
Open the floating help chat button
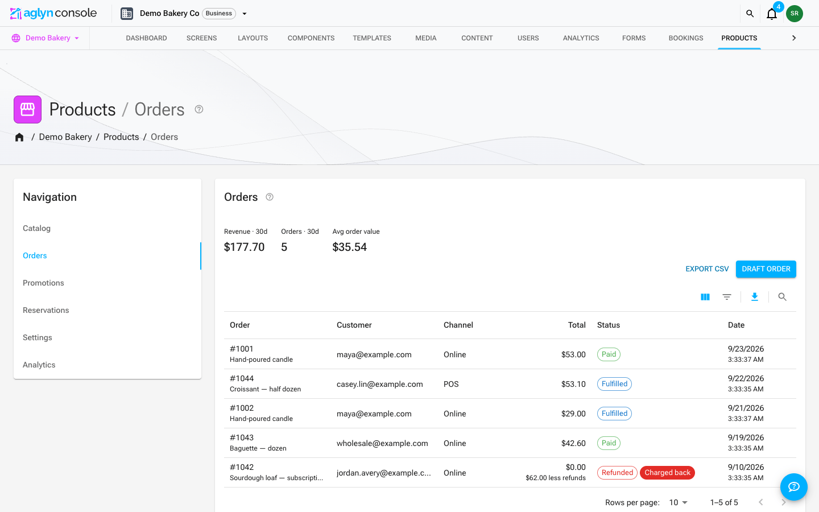coord(794,487)
